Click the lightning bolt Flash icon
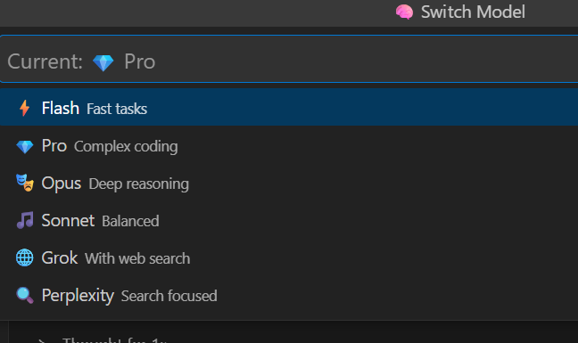 [x=25, y=108]
